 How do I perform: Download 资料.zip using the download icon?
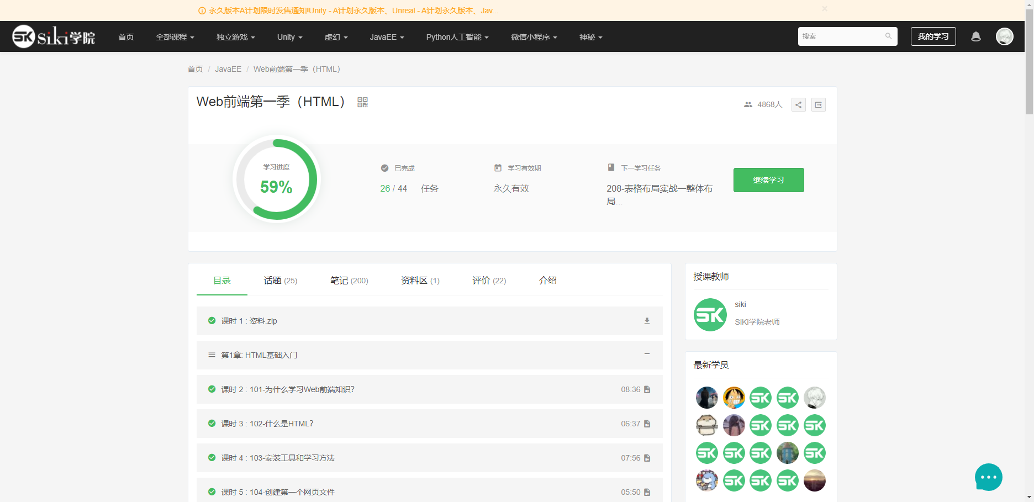647,320
